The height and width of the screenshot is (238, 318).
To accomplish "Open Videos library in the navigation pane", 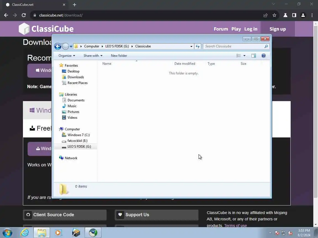I will point(72,118).
